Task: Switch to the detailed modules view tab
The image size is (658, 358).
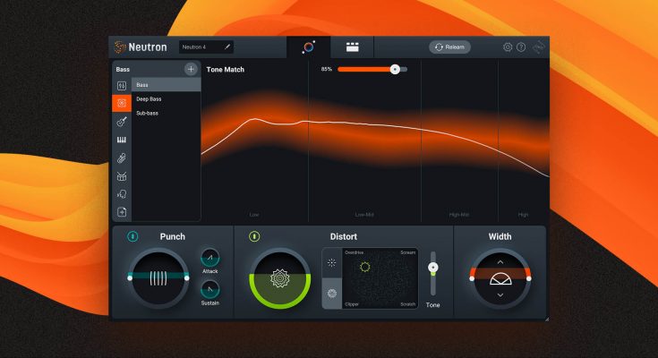Action: coord(353,47)
